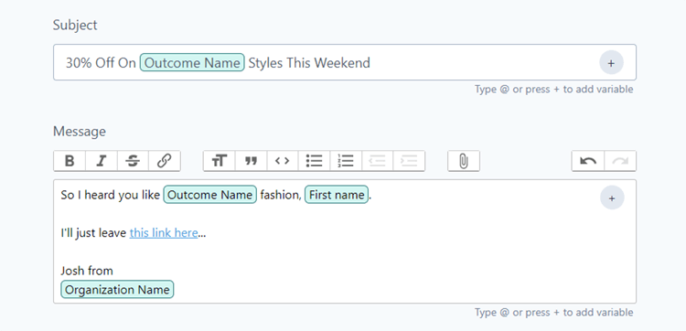Click the word 'fashion,' in the message
This screenshot has width=686, height=331.
pyautogui.click(x=281, y=195)
